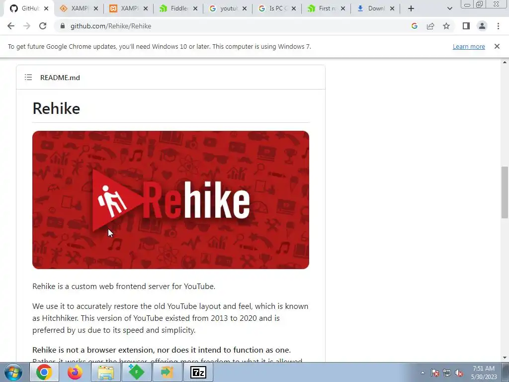Close the 'First r' tab
This screenshot has height=382, width=509.
click(x=343, y=8)
